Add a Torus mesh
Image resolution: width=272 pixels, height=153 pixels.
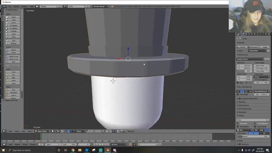(12, 37)
